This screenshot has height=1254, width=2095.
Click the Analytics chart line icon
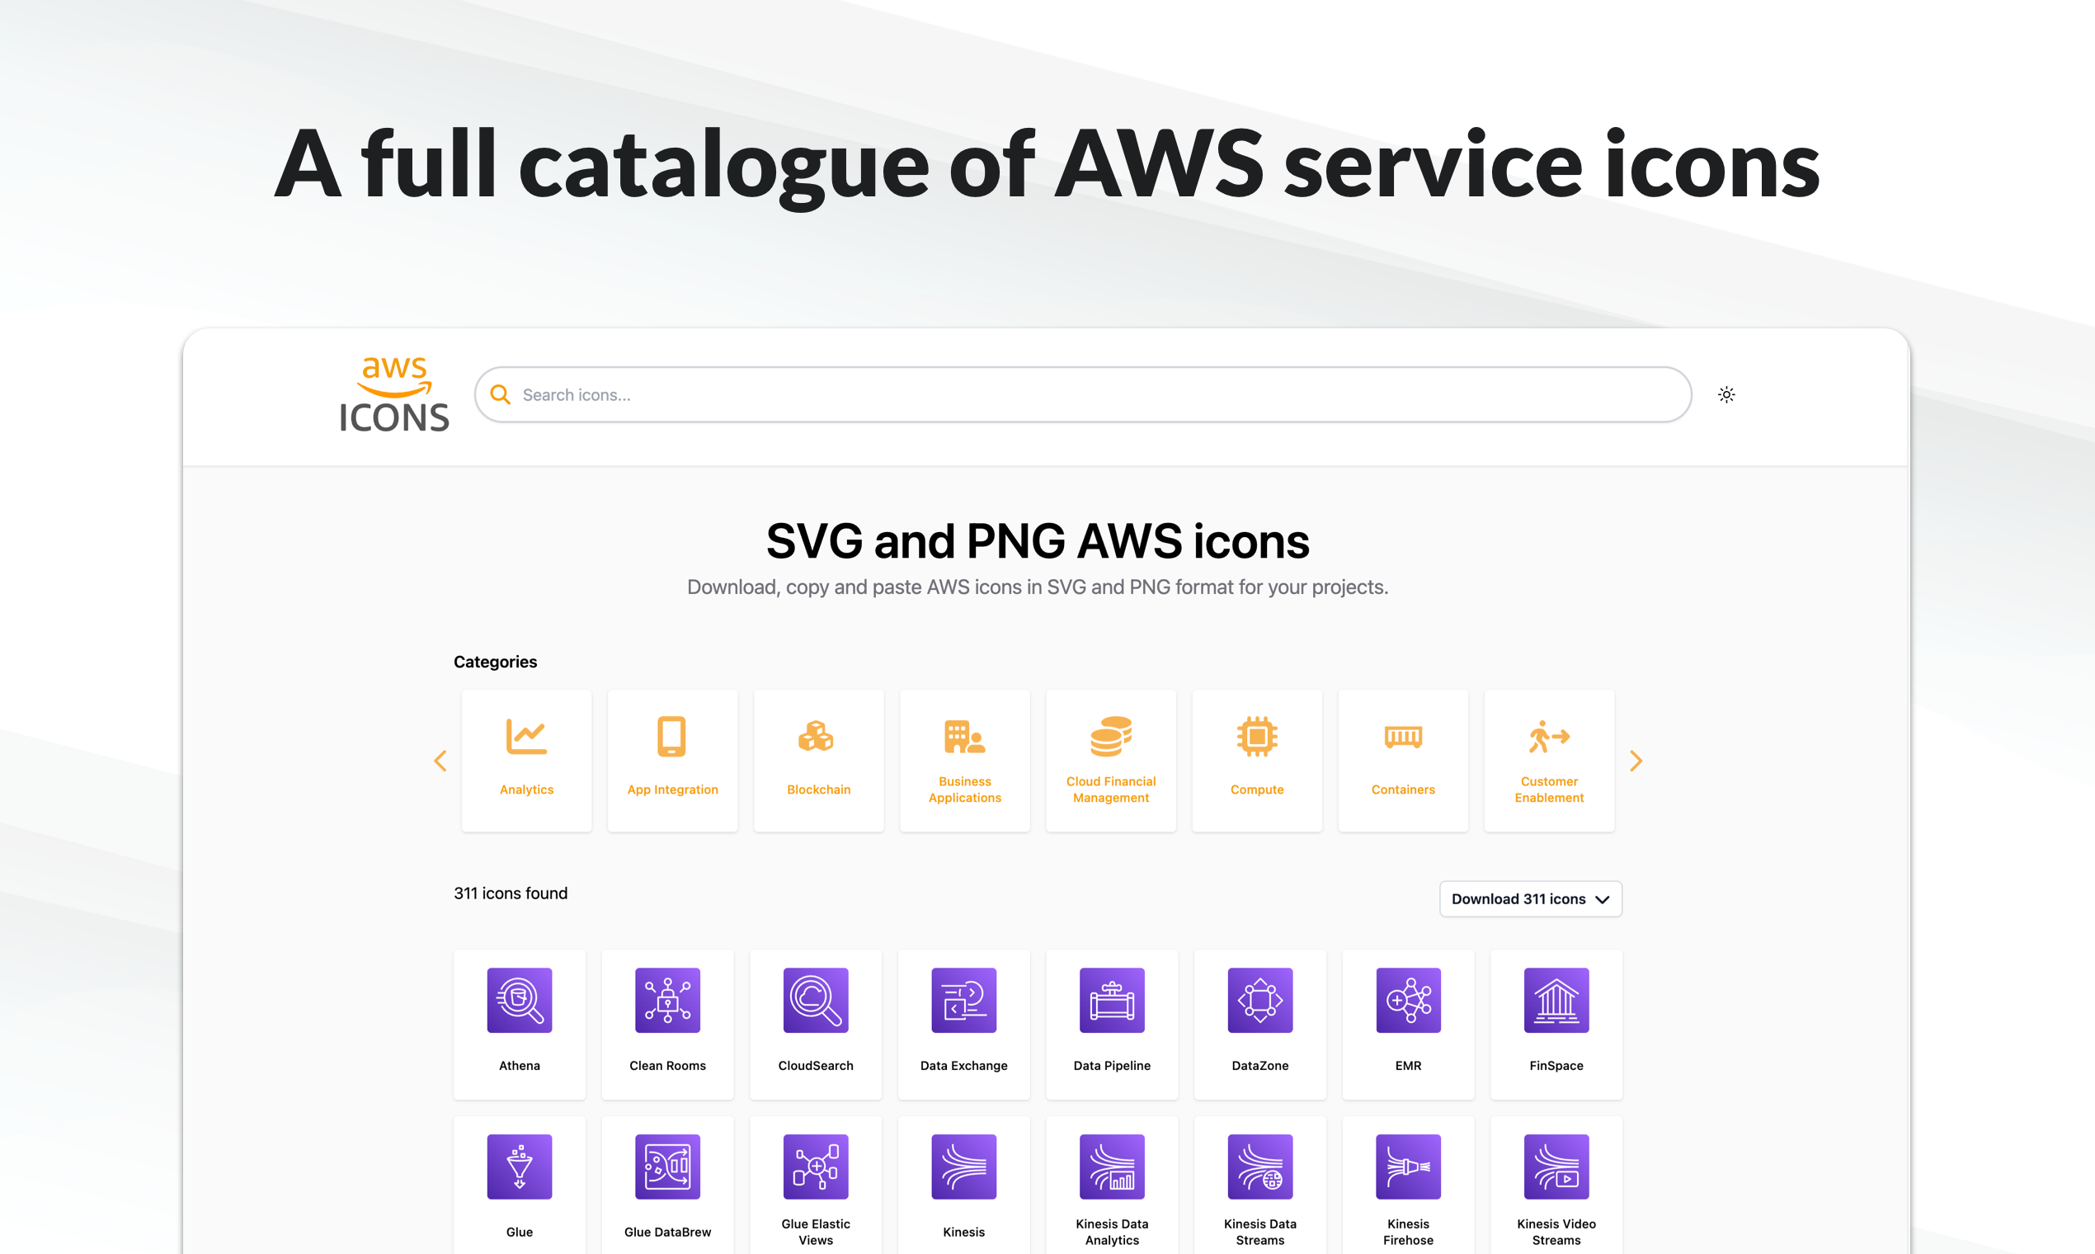coord(526,736)
